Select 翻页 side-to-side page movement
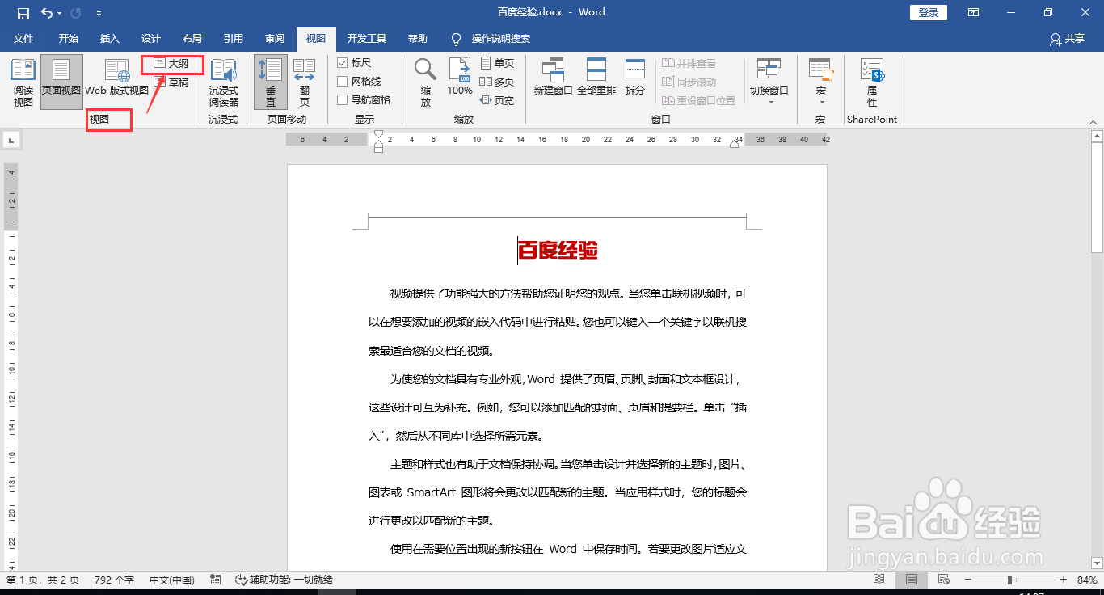 click(x=305, y=82)
